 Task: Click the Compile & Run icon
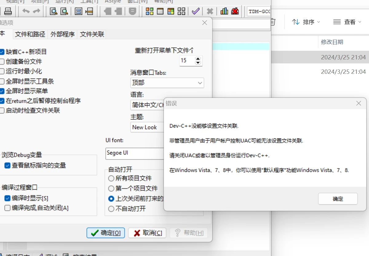[171, 12]
